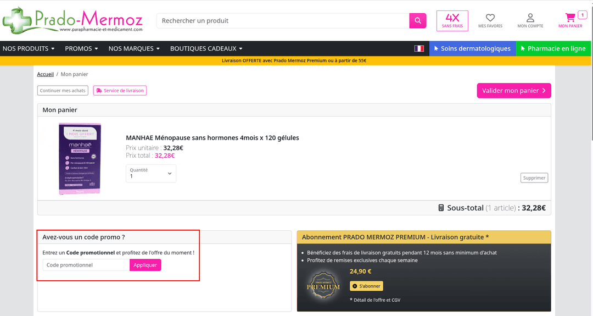The height and width of the screenshot is (316, 593).
Task: Click the magnifier search button
Action: click(417, 21)
